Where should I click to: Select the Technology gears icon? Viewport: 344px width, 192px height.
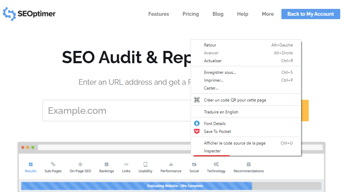(x=216, y=164)
